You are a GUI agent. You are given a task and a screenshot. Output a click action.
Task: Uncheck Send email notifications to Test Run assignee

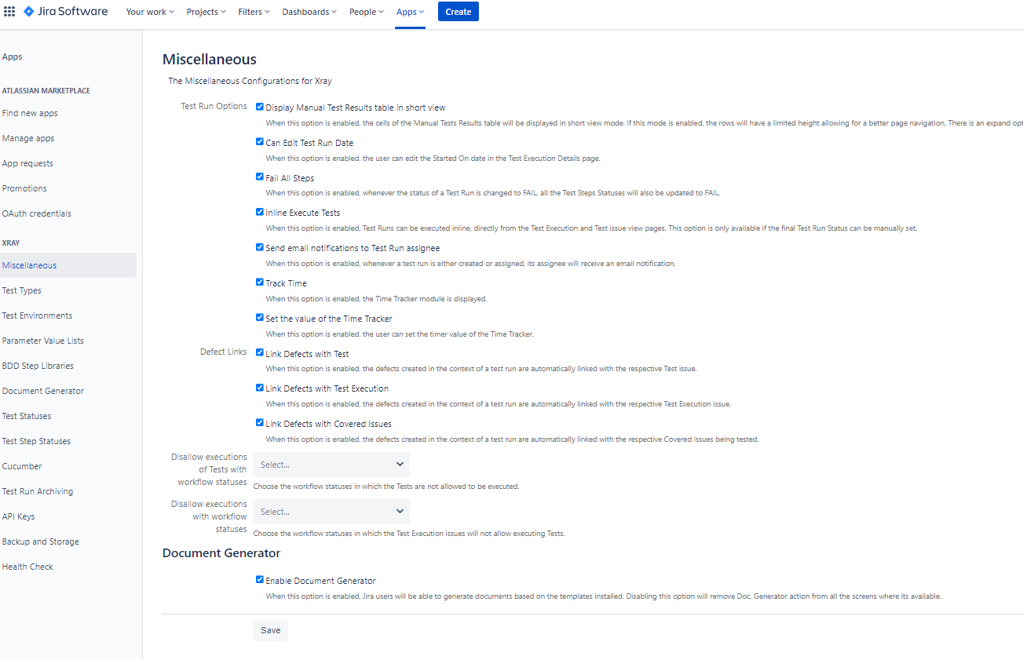pyautogui.click(x=260, y=246)
